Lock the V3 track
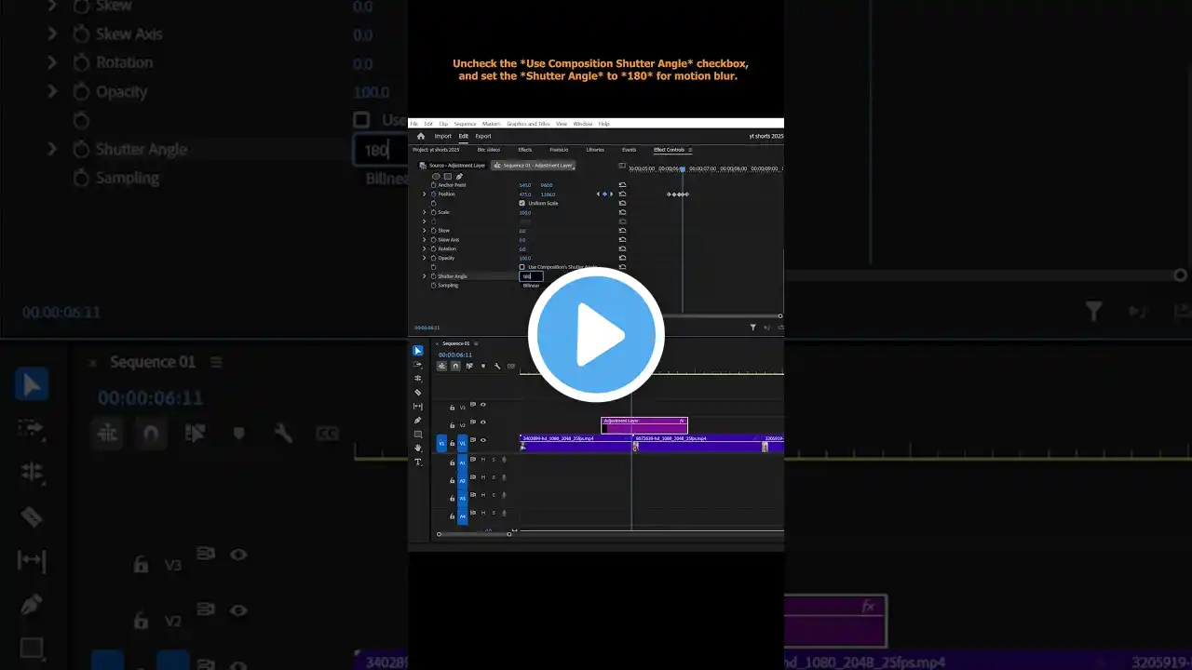The height and width of the screenshot is (670, 1192). coord(453,407)
